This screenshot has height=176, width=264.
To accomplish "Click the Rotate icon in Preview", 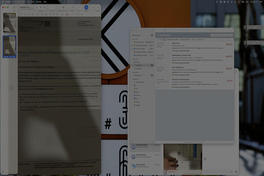I will click(72, 7).
